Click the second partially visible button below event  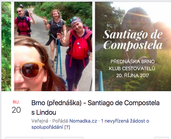(x=63, y=138)
